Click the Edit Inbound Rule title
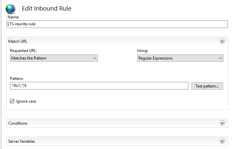The image size is (233, 149). click(46, 9)
